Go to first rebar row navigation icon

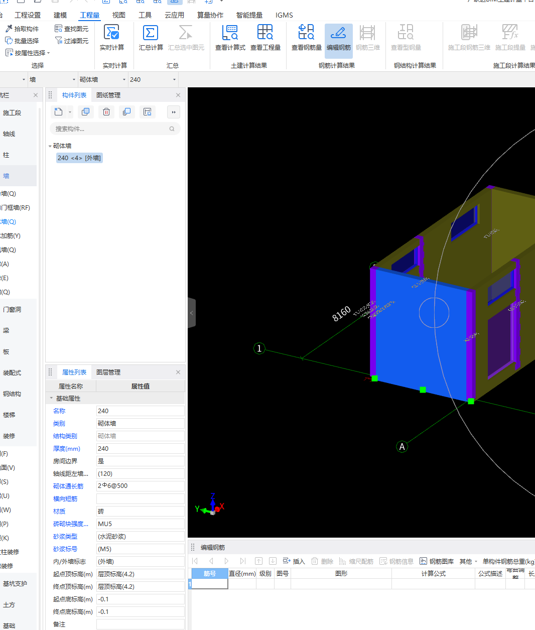tap(195, 561)
